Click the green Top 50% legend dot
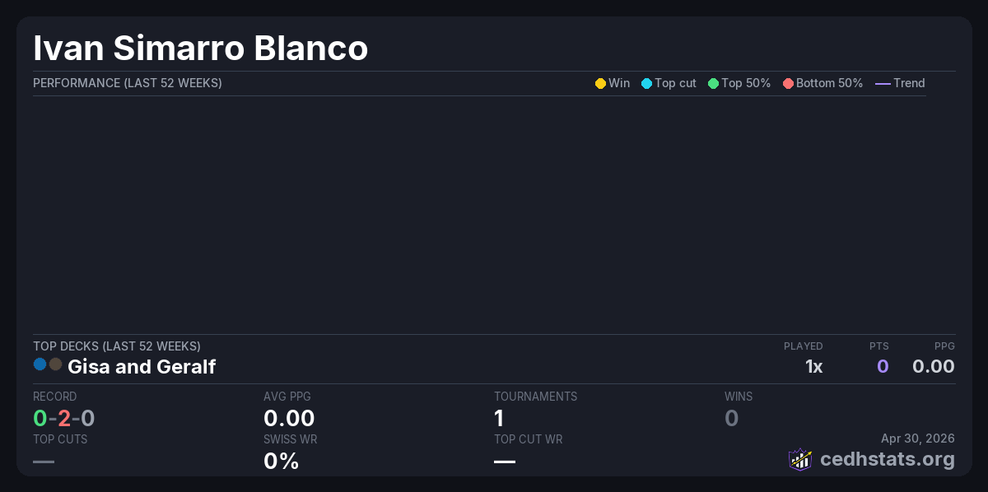Screen dimensions: 988x492 713,83
